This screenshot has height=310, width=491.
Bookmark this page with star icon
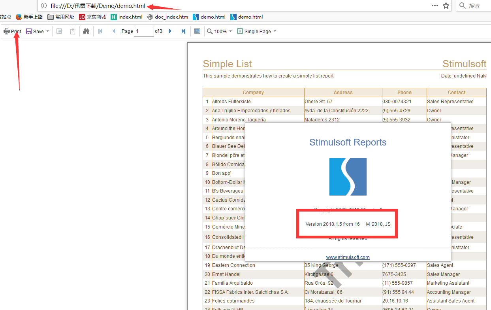coord(446,6)
